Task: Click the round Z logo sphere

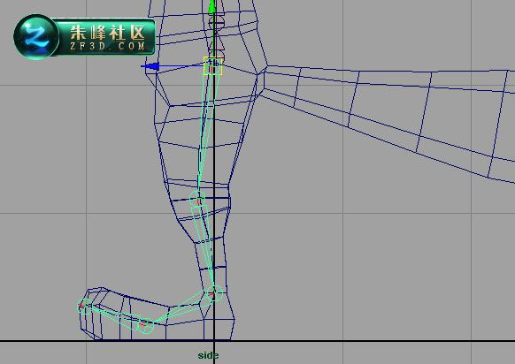Action: [x=36, y=36]
